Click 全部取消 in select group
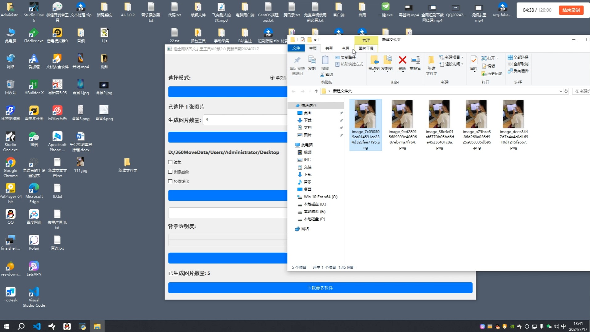 pos(518,64)
